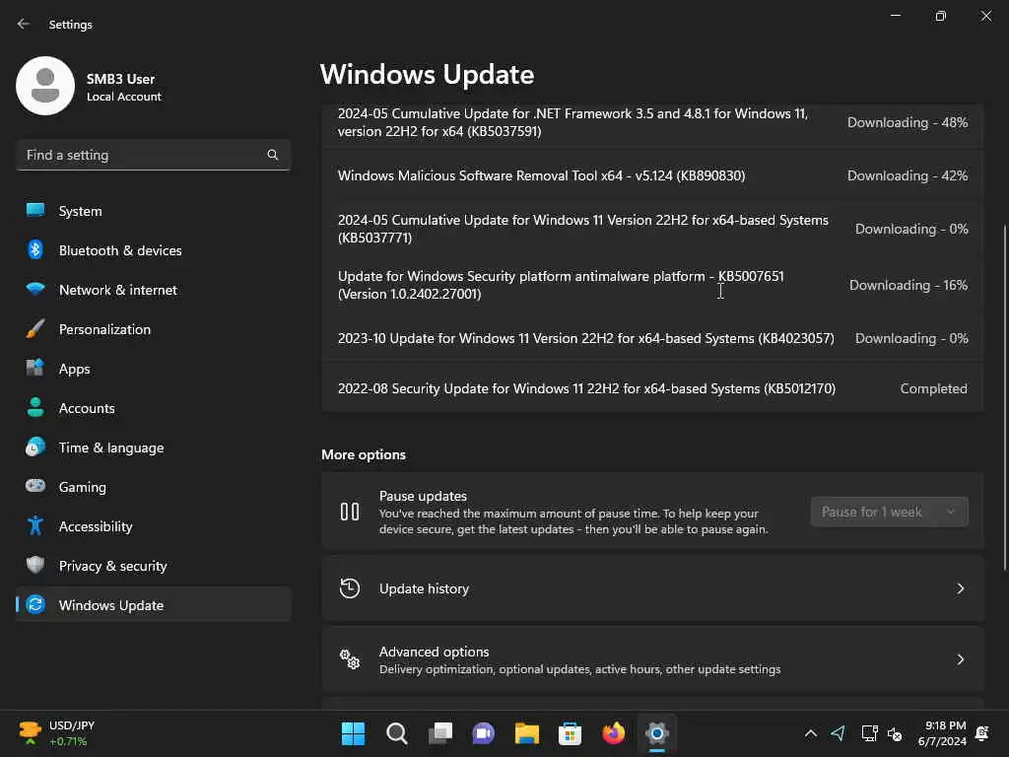Expand Update history with its chevron
Screen dimensions: 1009x757
pos(960,588)
